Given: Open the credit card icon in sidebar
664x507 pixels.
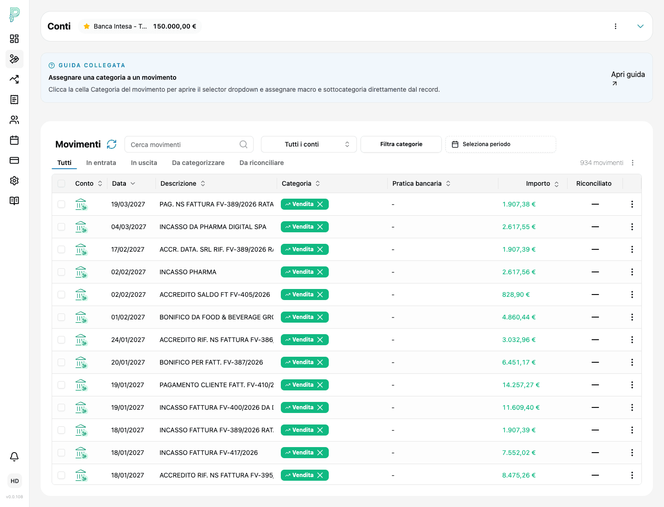Looking at the screenshot, I should (x=14, y=160).
